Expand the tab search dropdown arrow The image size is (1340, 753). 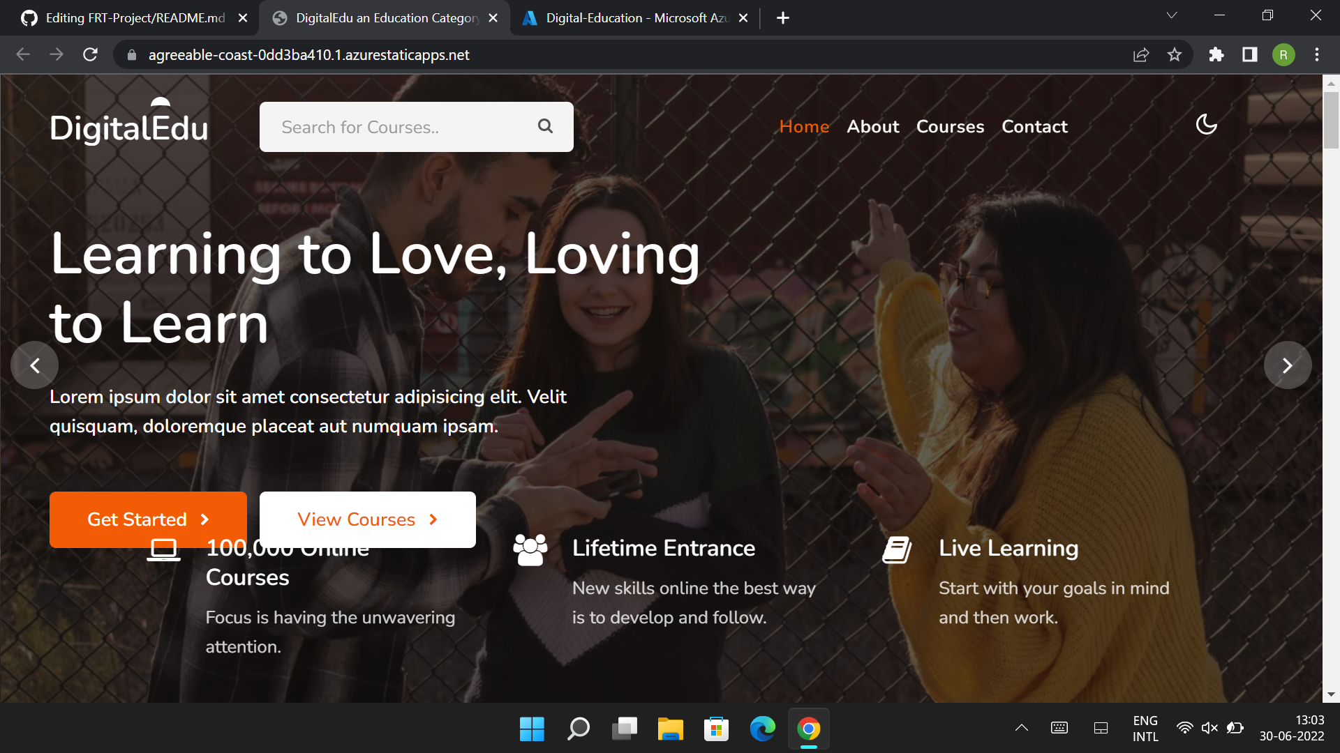(x=1172, y=15)
